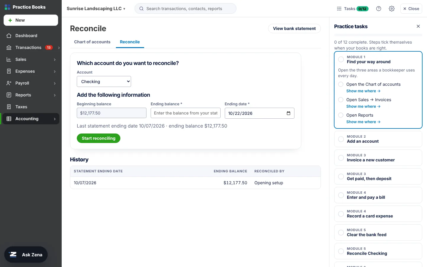Switch to the Chart of accounts tab
The height and width of the screenshot is (267, 427).
[x=92, y=42]
